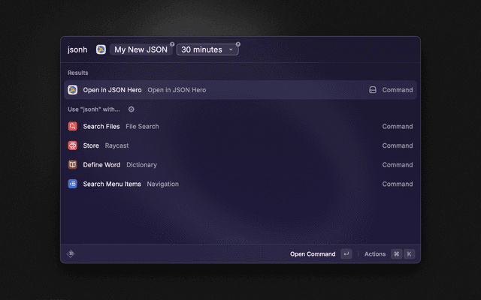Click the My New JSON title field
This screenshot has height=300, width=481.
(x=141, y=49)
